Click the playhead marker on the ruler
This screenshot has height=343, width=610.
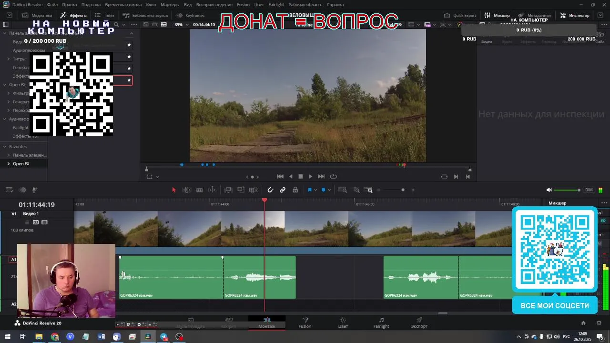[264, 201]
